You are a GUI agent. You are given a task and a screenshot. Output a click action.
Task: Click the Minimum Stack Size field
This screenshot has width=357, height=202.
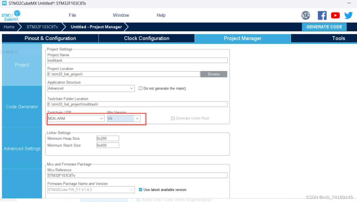click(x=108, y=145)
